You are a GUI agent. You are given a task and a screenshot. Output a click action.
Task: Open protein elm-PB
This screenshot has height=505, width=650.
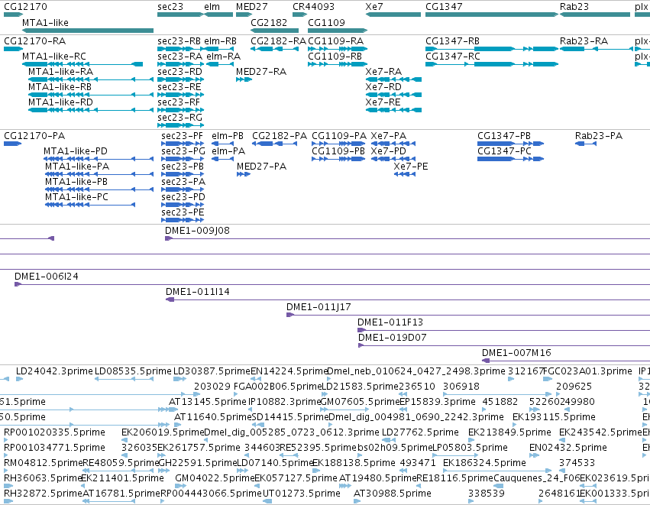(x=222, y=144)
